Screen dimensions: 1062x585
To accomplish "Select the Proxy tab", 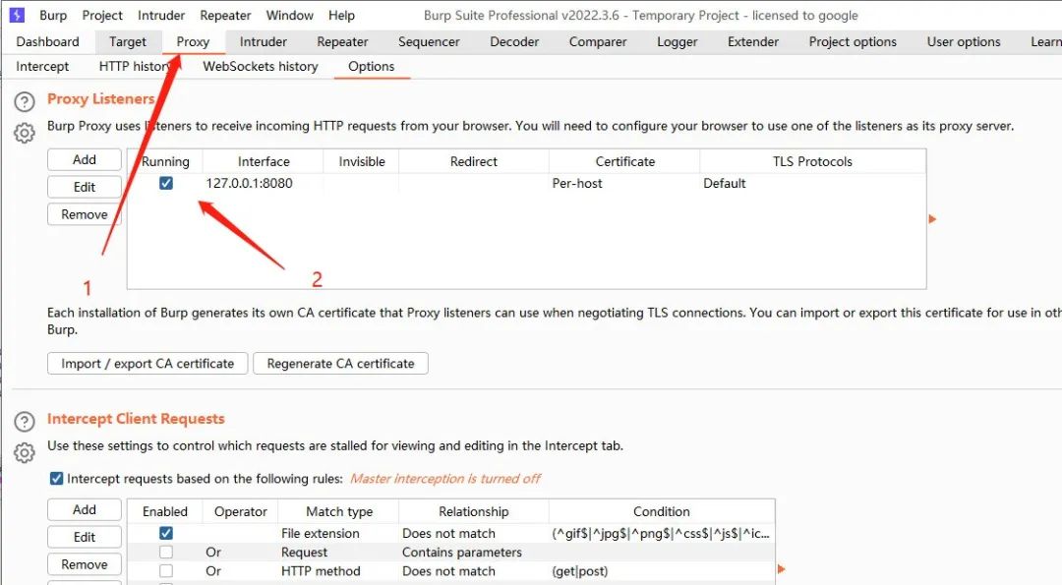I will [x=193, y=42].
